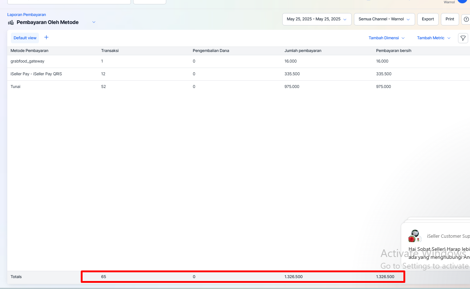Go to the Laporan Pembayaran breadcrumb link

coord(27,15)
